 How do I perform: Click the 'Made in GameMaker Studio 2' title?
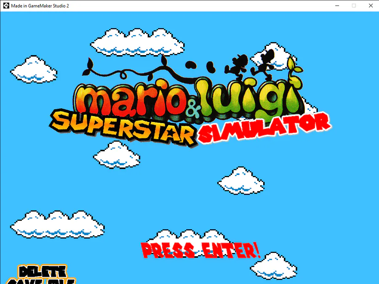[x=40, y=6]
